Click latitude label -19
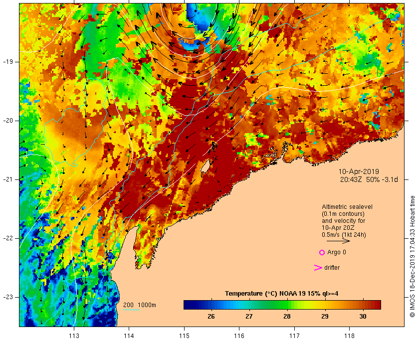The width and height of the screenshot is (419, 339). point(8,62)
